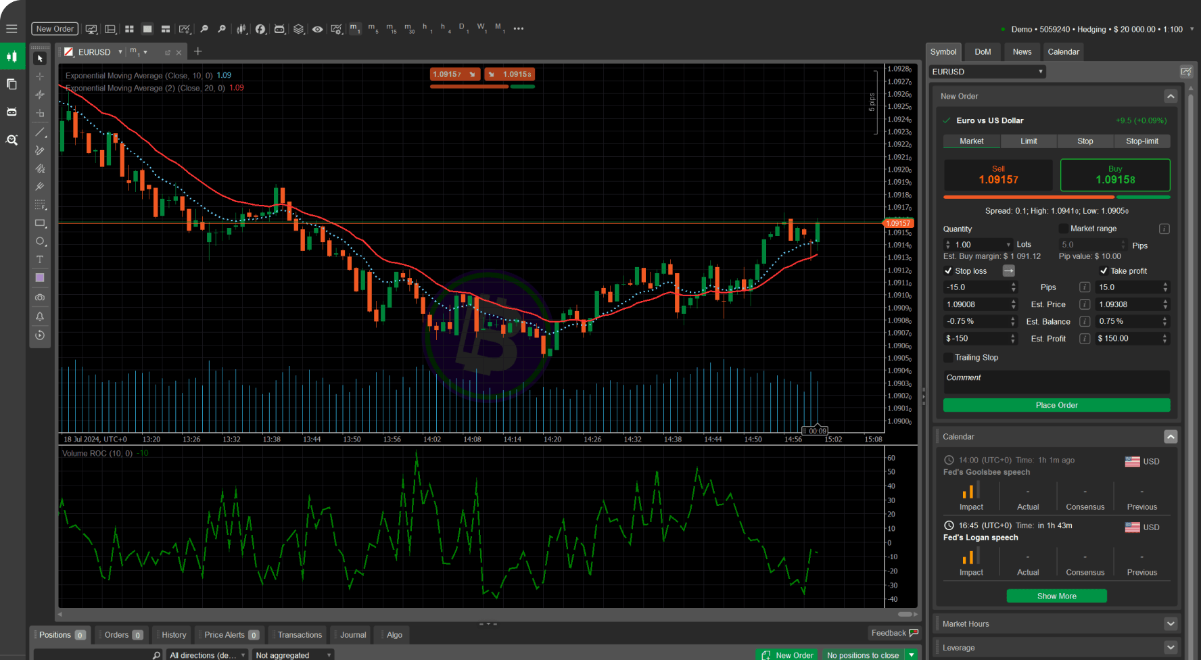The image size is (1201, 660).
Task: Click Show More calendar events button
Action: point(1056,596)
